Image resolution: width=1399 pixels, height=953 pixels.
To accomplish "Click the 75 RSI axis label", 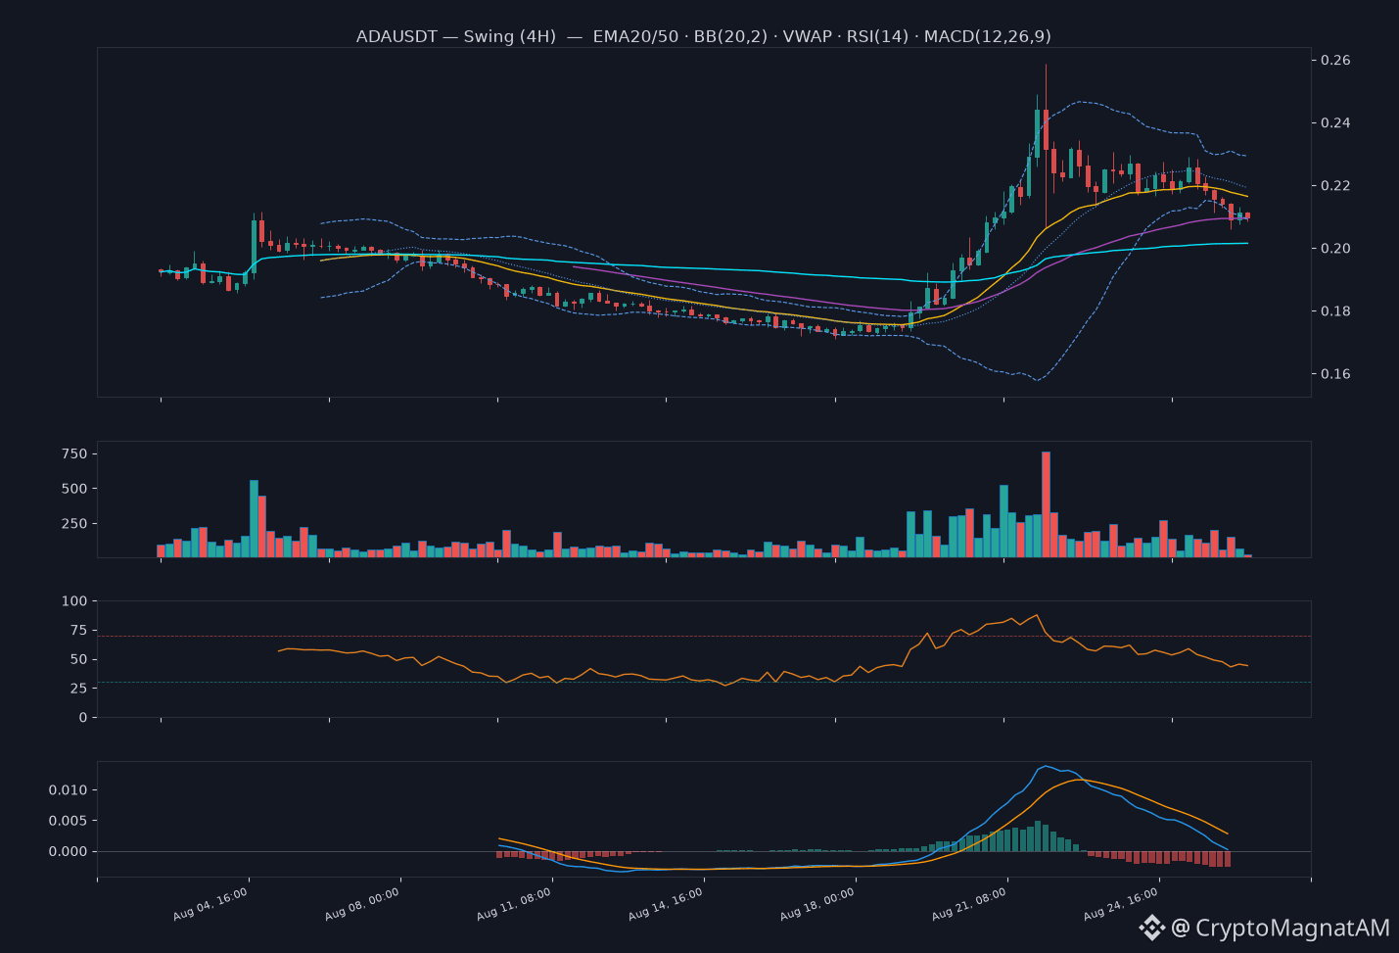I will tap(78, 632).
